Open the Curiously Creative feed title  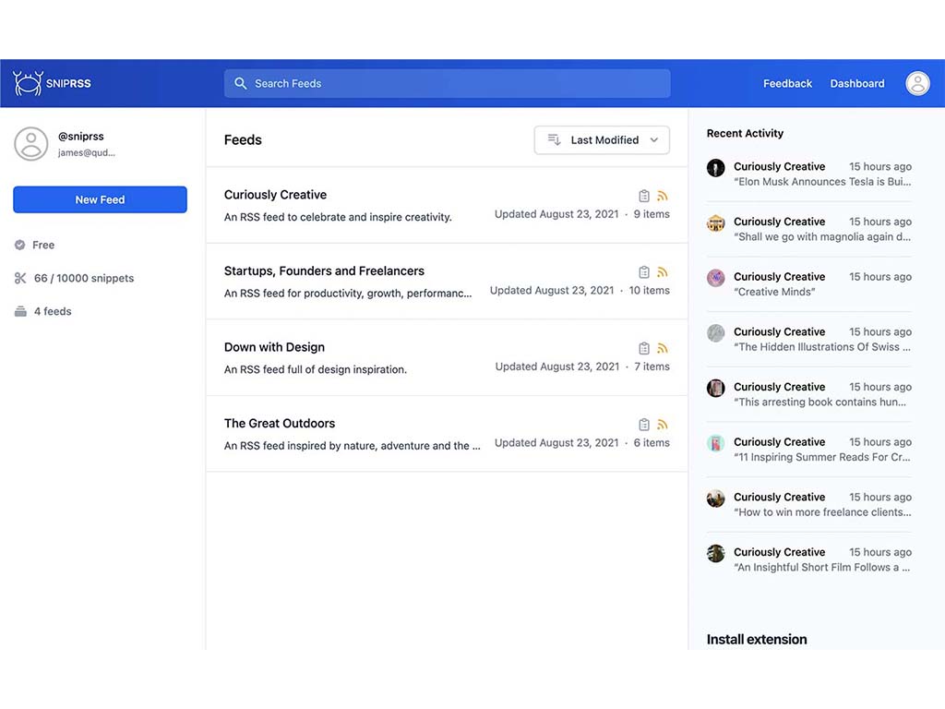click(x=275, y=195)
